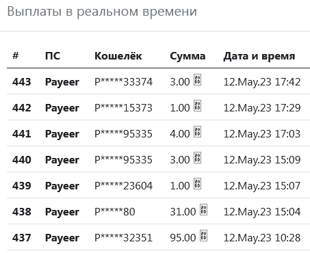
Task: Open payout number 443
Action: click(22, 82)
